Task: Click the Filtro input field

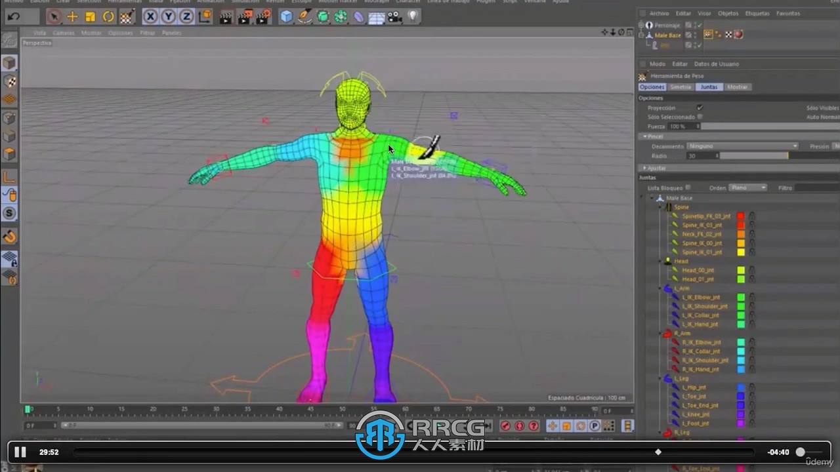Action: coord(818,187)
